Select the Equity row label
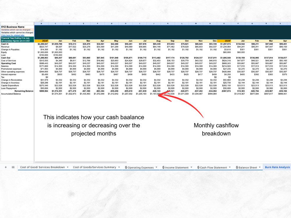This screenshot has width=291, height=218. 4,52
